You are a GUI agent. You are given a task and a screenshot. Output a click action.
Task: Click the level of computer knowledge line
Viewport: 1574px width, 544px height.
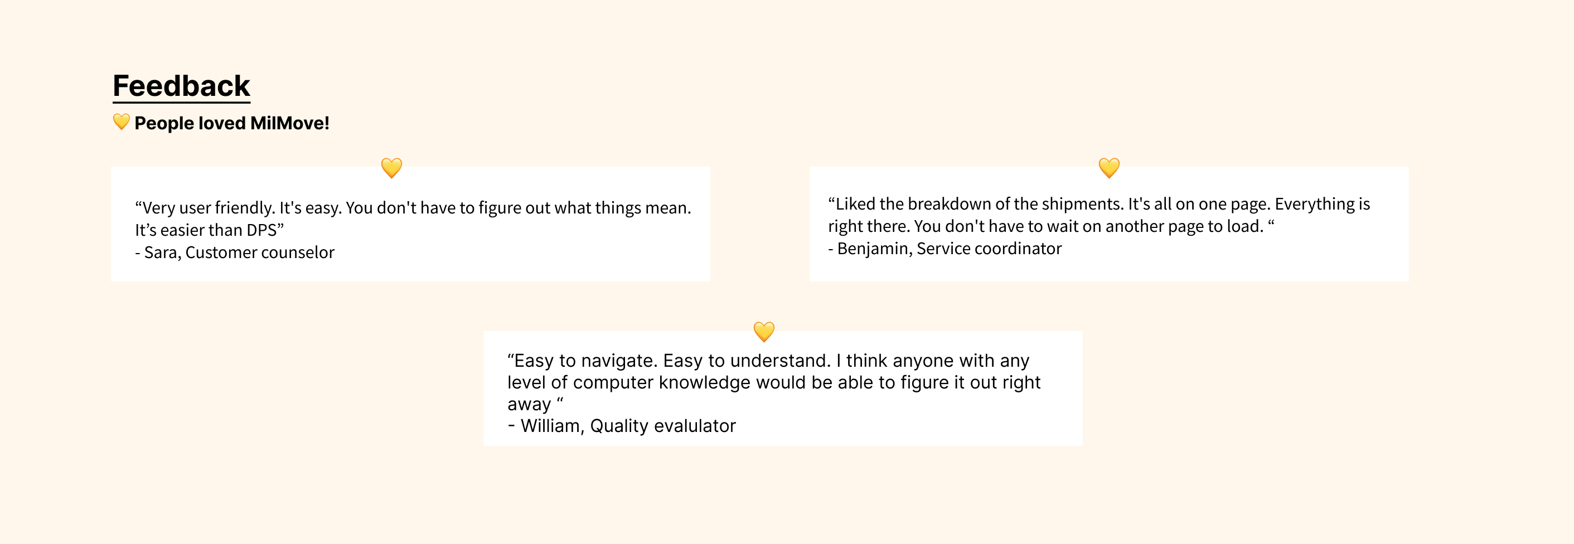click(x=773, y=382)
